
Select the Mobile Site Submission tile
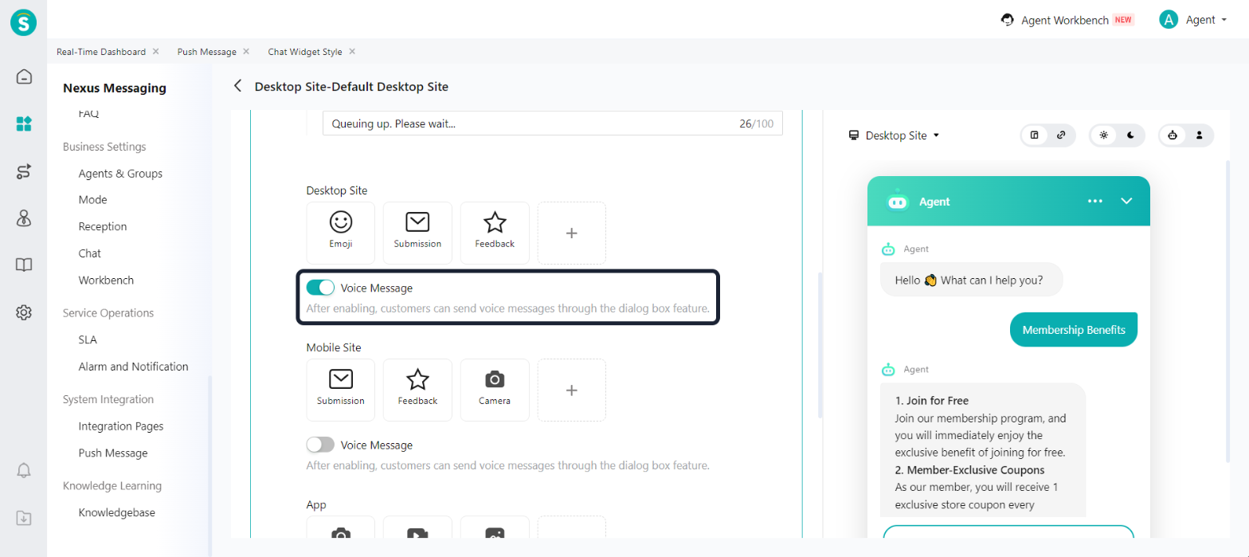[x=341, y=390]
